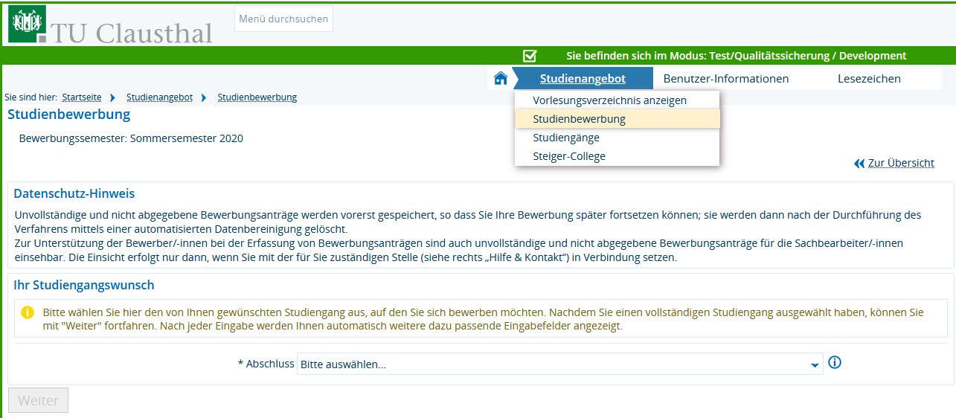Screen dimensions: 956x418
Task: Click the TU Clausthal crest logo
Action: (x=27, y=24)
